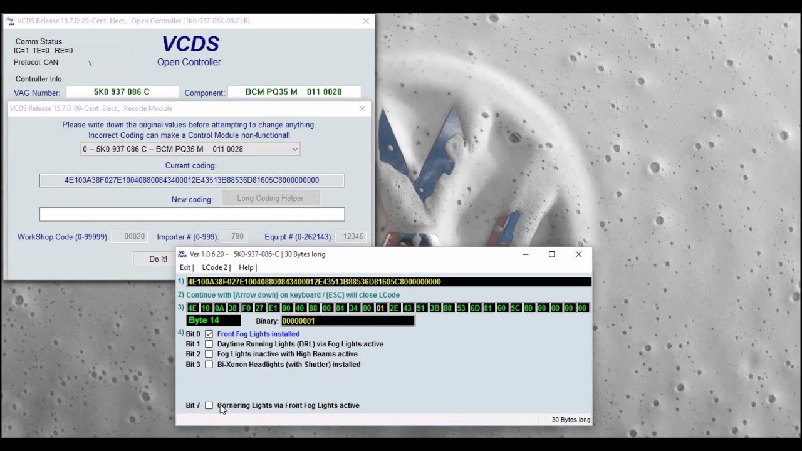This screenshot has height=451, width=802.
Task: Select byte cell F0
Action: pos(247,308)
